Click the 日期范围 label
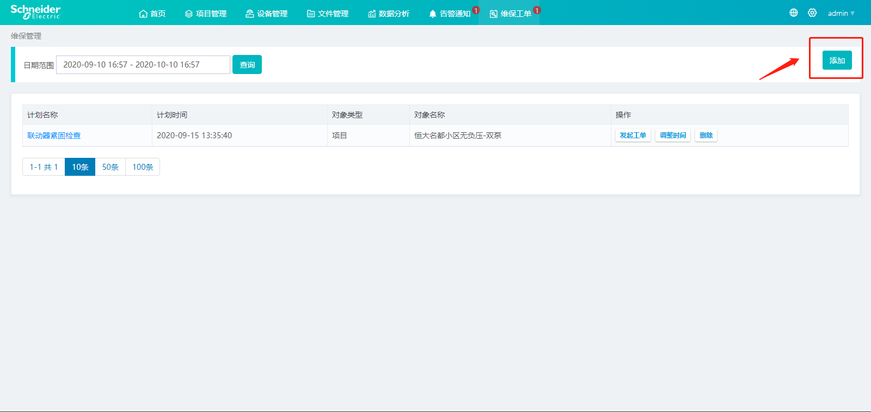The height and width of the screenshot is (412, 871). pos(39,65)
